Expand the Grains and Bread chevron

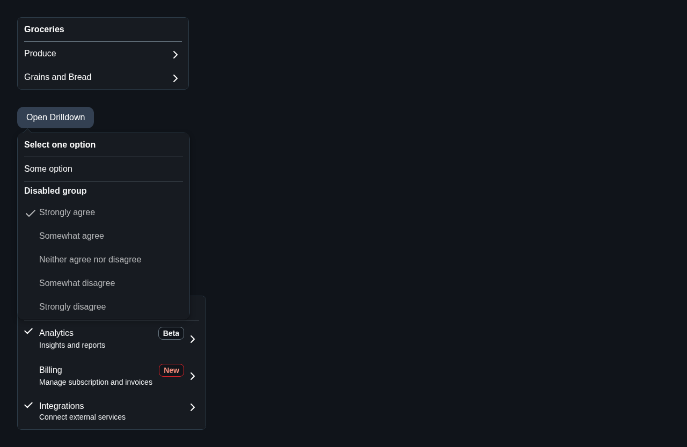175,78
